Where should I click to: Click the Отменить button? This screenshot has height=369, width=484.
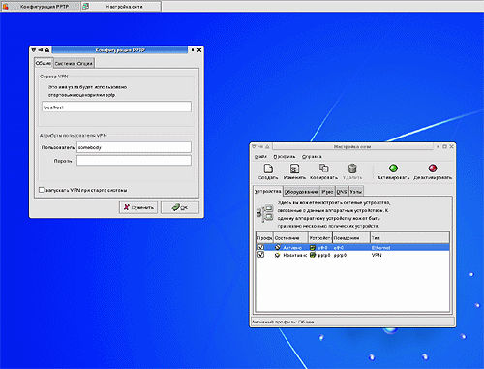click(138, 207)
